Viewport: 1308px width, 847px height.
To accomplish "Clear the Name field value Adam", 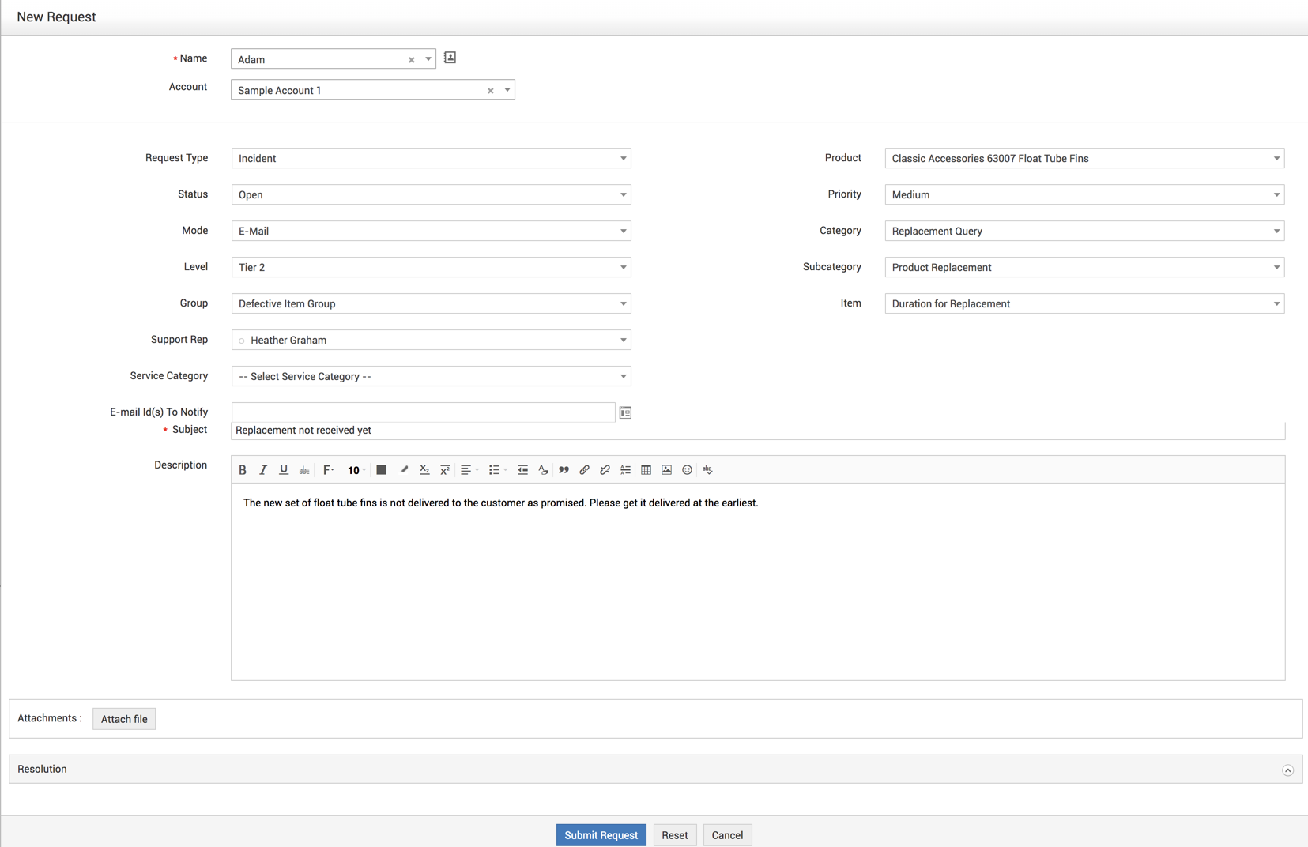I will pyautogui.click(x=411, y=60).
